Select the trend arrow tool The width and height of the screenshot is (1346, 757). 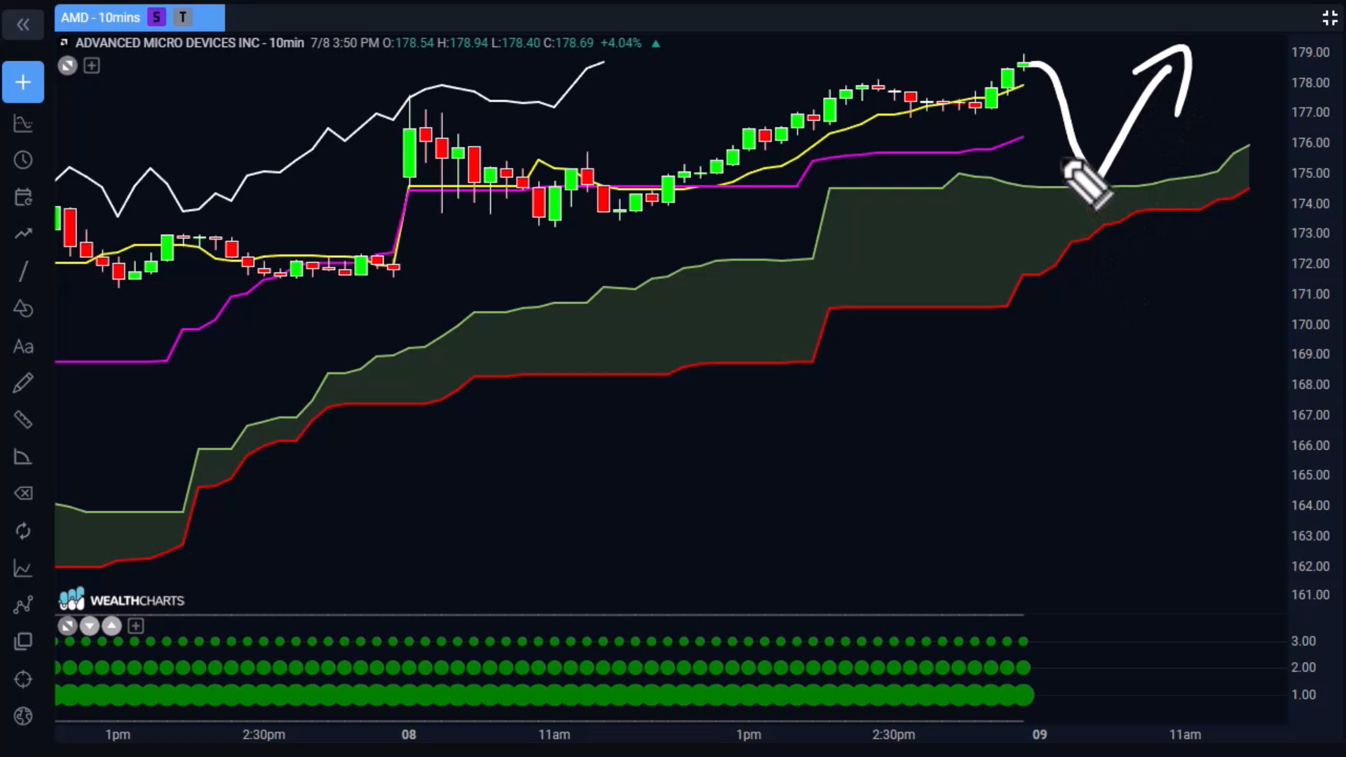23,234
